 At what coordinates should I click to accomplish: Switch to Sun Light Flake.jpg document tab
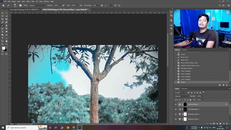(24, 10)
